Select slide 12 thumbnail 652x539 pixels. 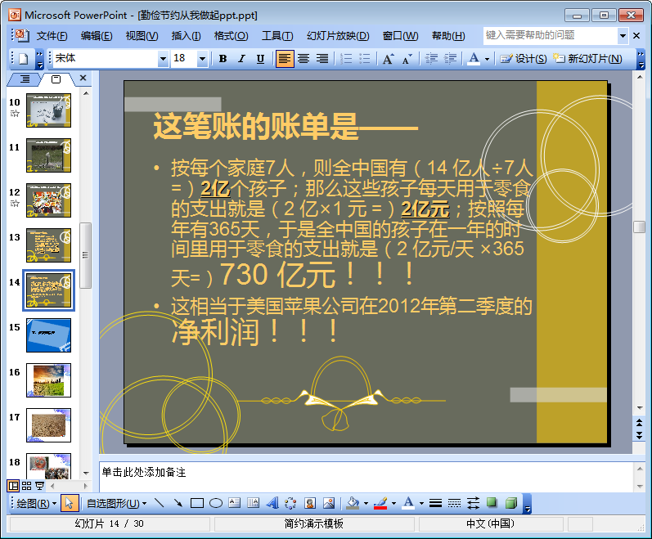coord(48,200)
